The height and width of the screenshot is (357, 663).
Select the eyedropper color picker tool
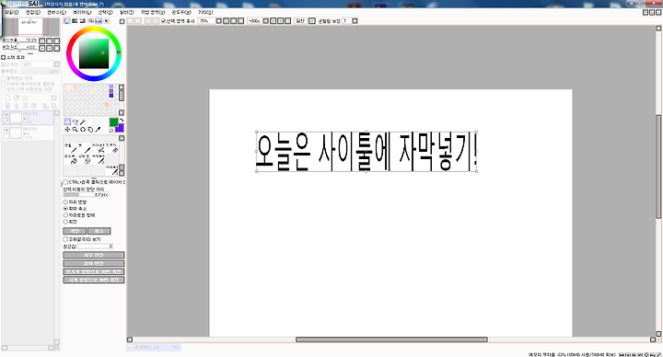click(98, 130)
